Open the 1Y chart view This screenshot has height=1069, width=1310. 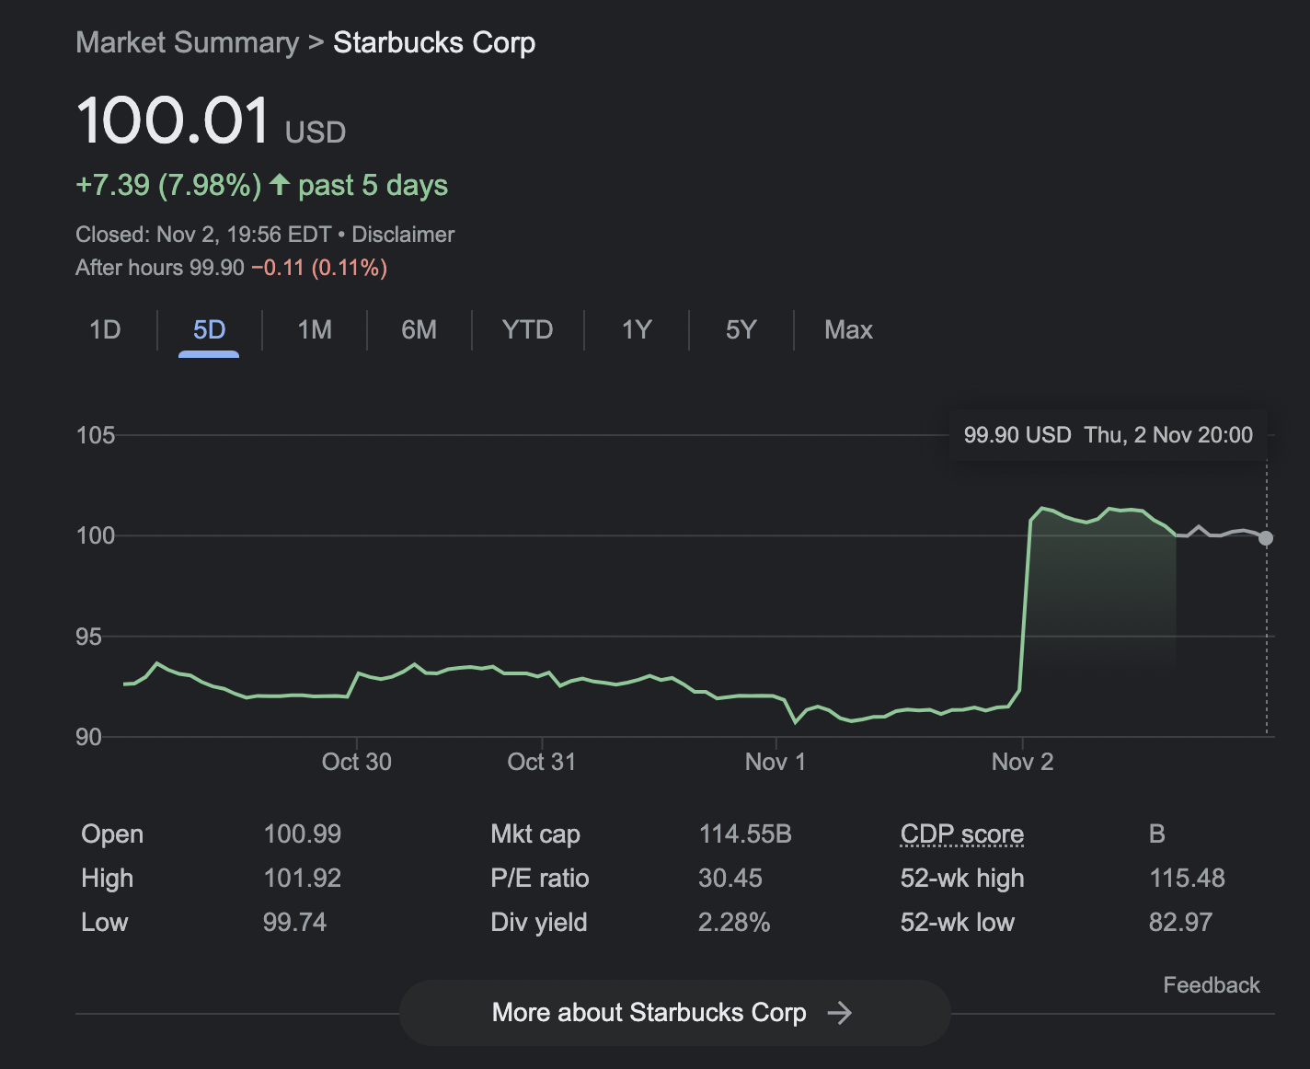click(637, 329)
